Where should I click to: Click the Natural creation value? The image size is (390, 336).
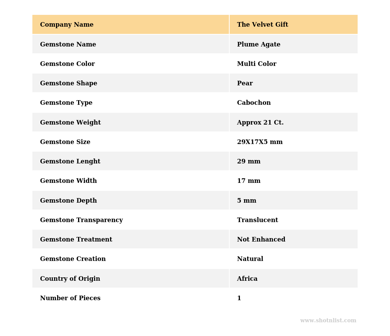[x=250, y=259]
